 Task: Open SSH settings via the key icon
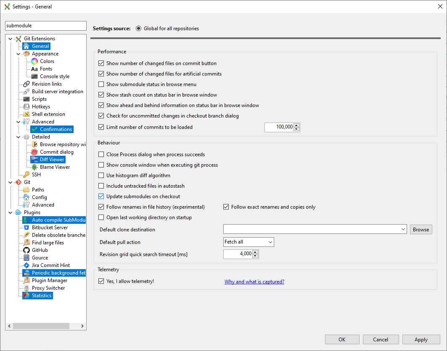pyautogui.click(x=26, y=174)
